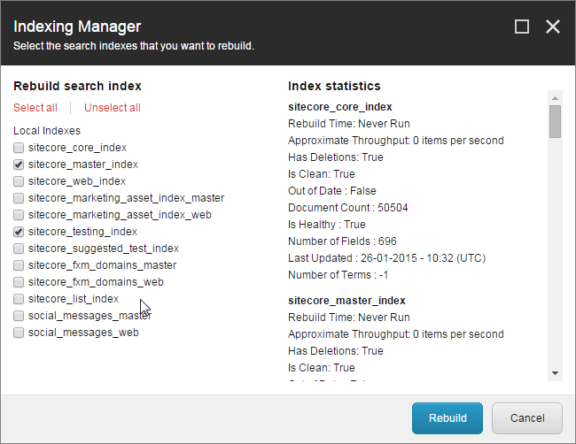The width and height of the screenshot is (576, 444).
Task: Select the sitecore_fxm_domains_web checkbox
Action: pos(19,282)
